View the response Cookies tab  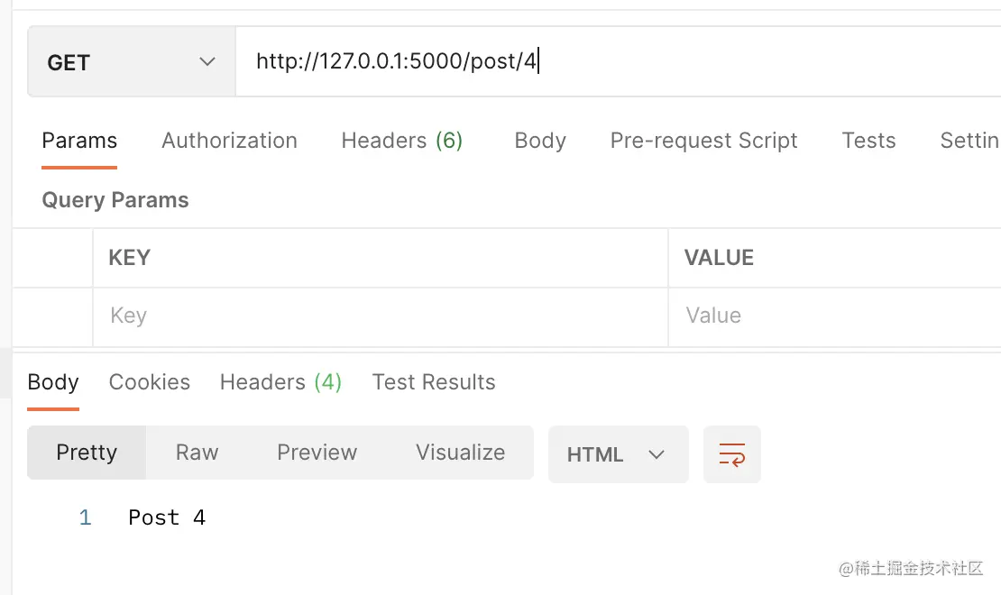coord(150,382)
